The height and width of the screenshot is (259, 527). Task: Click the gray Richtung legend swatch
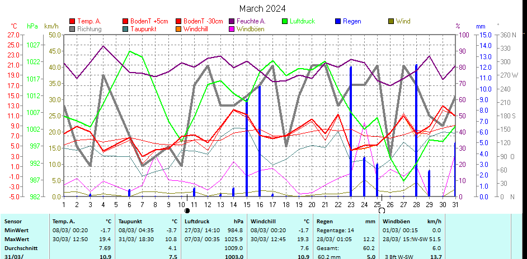click(x=72, y=29)
